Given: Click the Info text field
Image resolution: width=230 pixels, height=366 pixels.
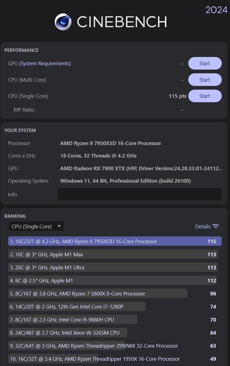Looking at the screenshot, I should pyautogui.click(x=139, y=194).
